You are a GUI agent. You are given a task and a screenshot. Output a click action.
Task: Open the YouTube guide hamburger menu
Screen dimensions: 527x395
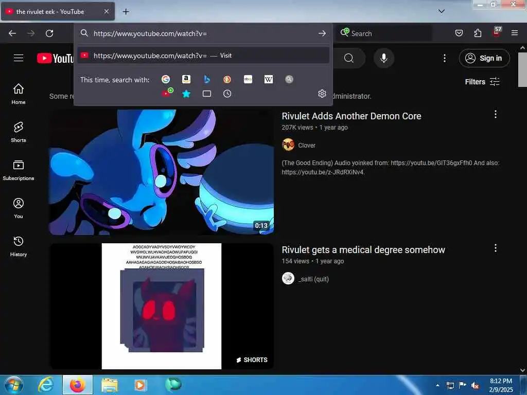click(19, 58)
